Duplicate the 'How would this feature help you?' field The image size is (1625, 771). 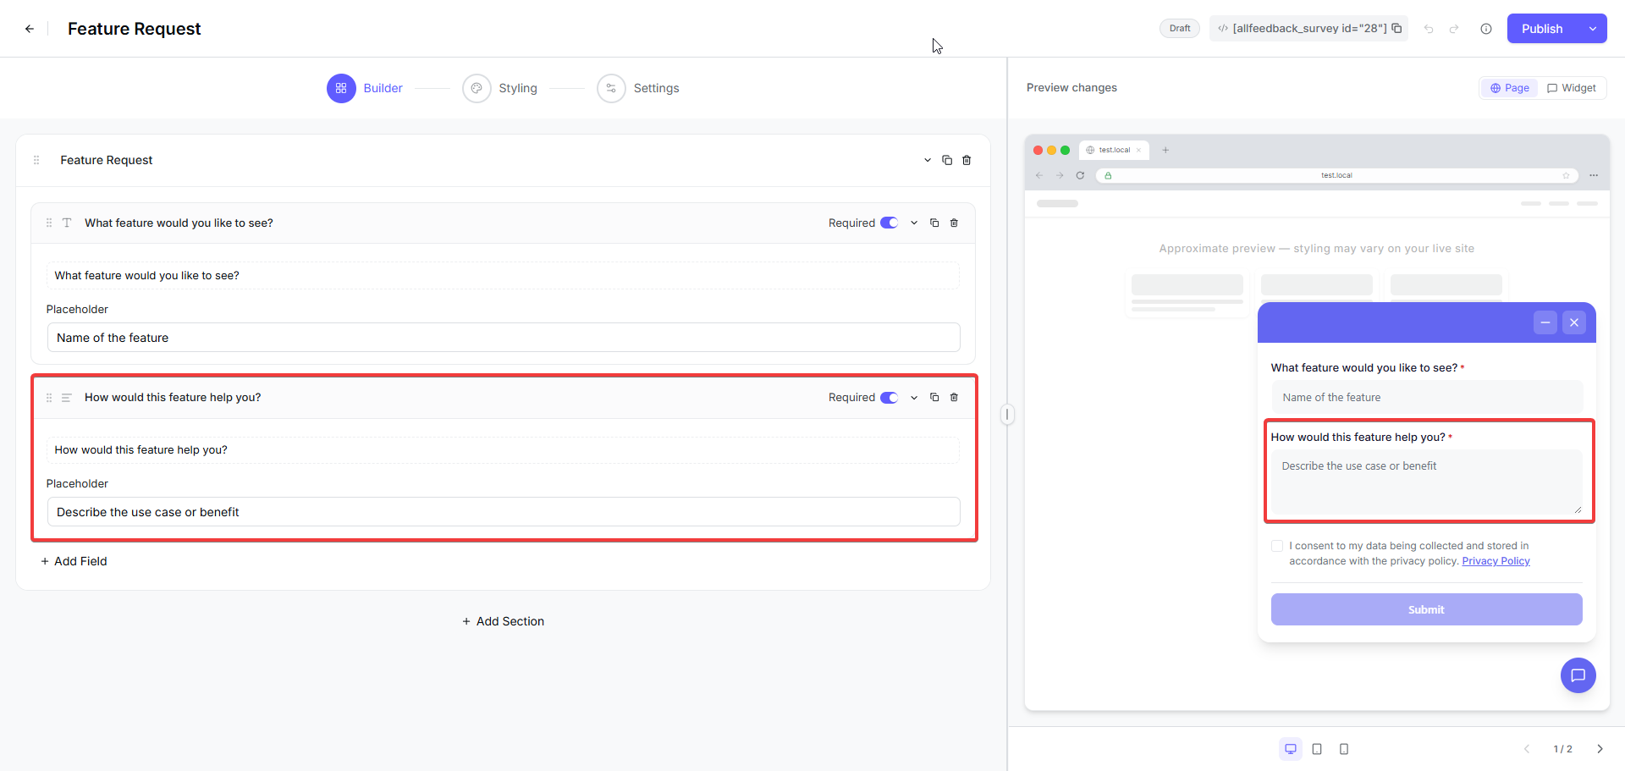[x=934, y=397]
